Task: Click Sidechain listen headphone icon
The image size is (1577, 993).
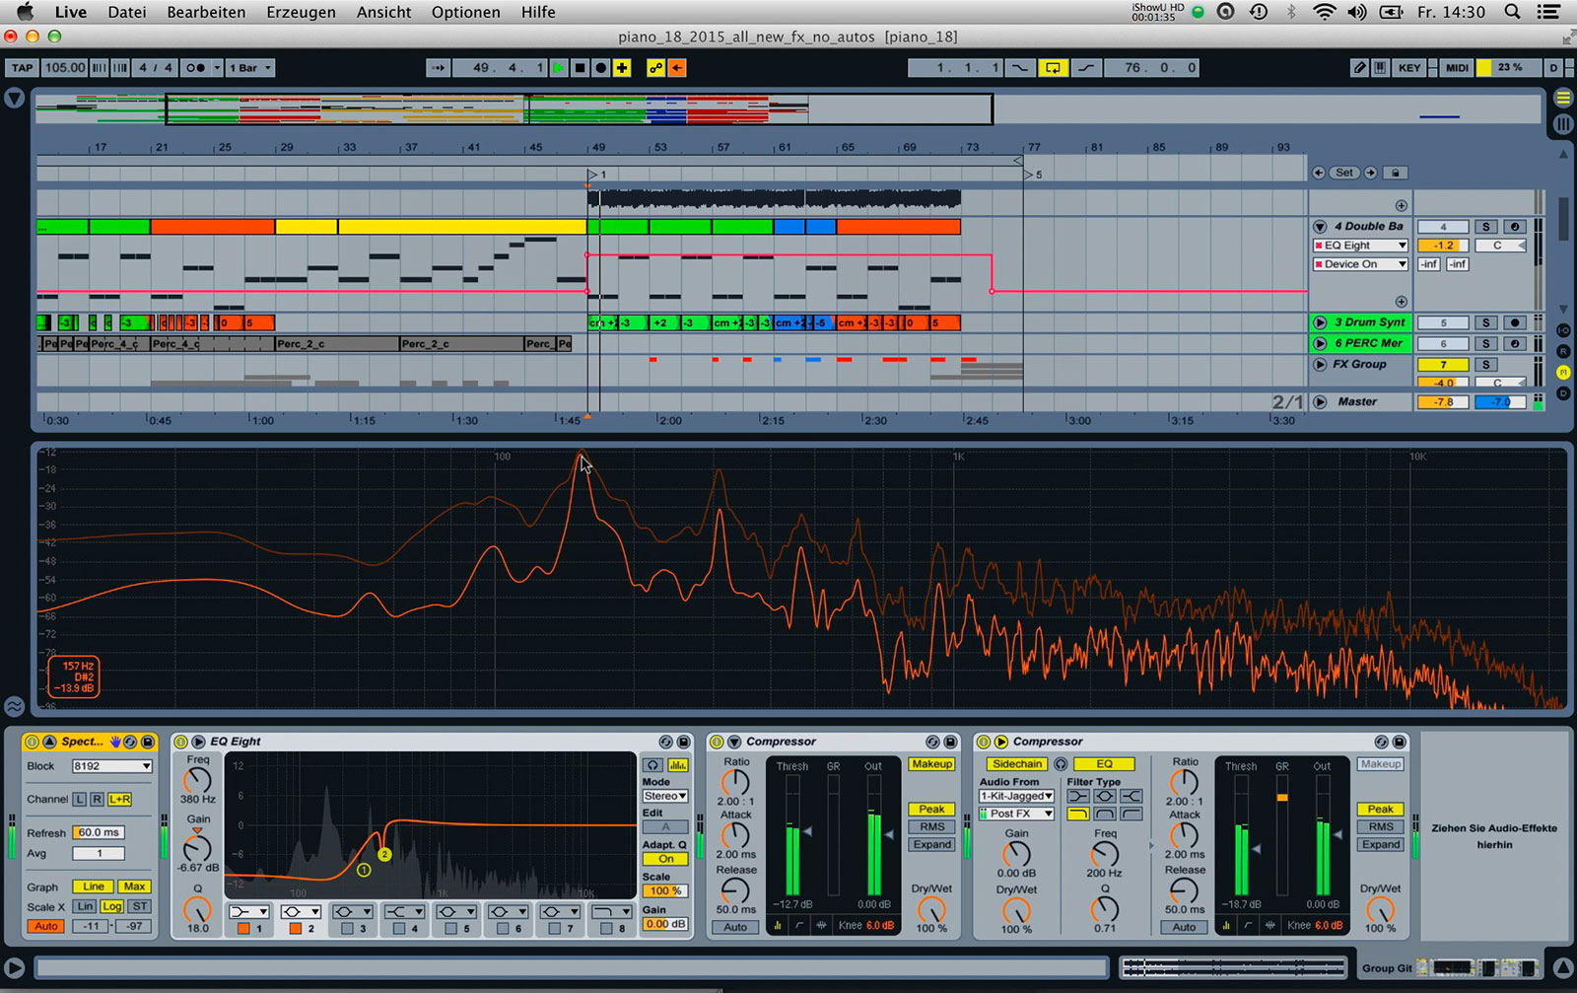Action: click(x=1061, y=764)
